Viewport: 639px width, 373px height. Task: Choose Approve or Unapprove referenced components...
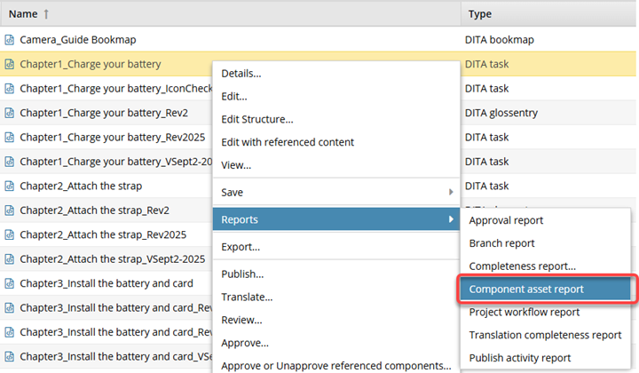[x=335, y=365]
